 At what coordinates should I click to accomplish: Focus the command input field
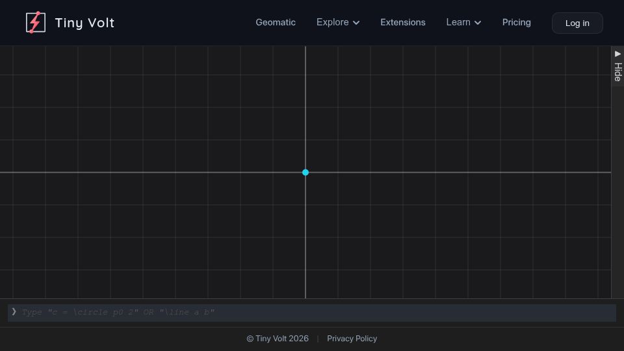coord(312,313)
